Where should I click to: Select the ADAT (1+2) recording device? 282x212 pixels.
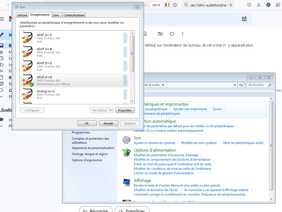74,38
